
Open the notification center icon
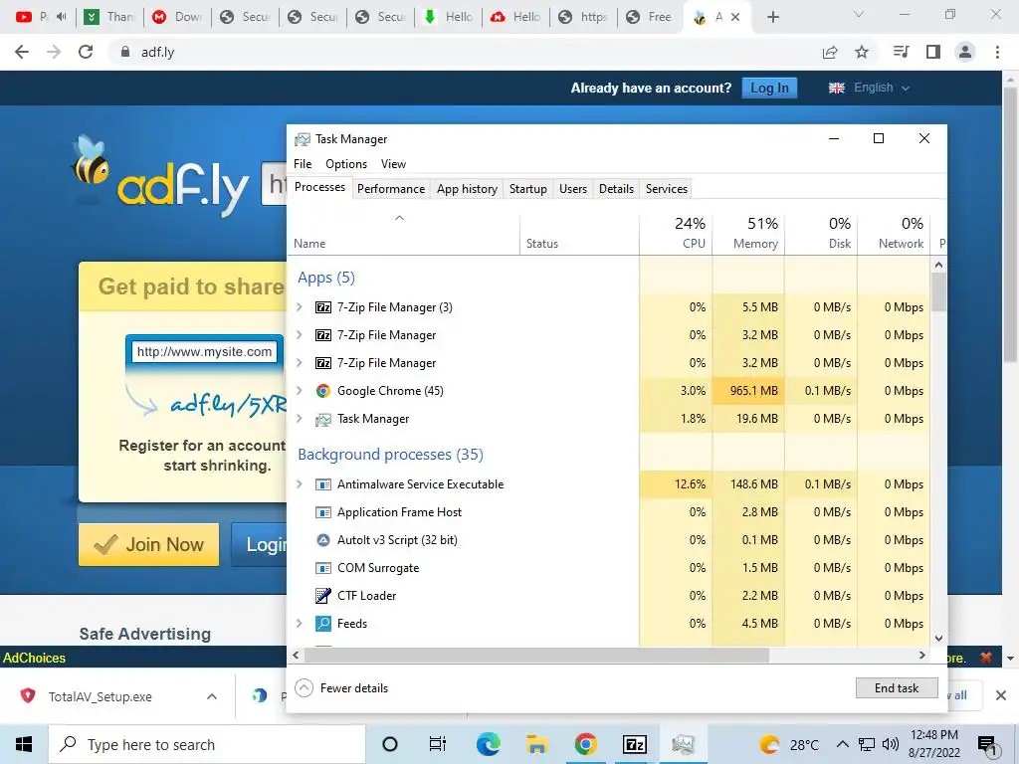click(987, 745)
